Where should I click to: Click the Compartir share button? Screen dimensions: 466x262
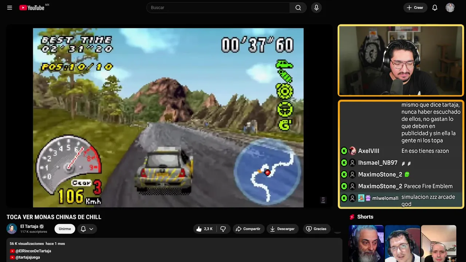click(248, 229)
